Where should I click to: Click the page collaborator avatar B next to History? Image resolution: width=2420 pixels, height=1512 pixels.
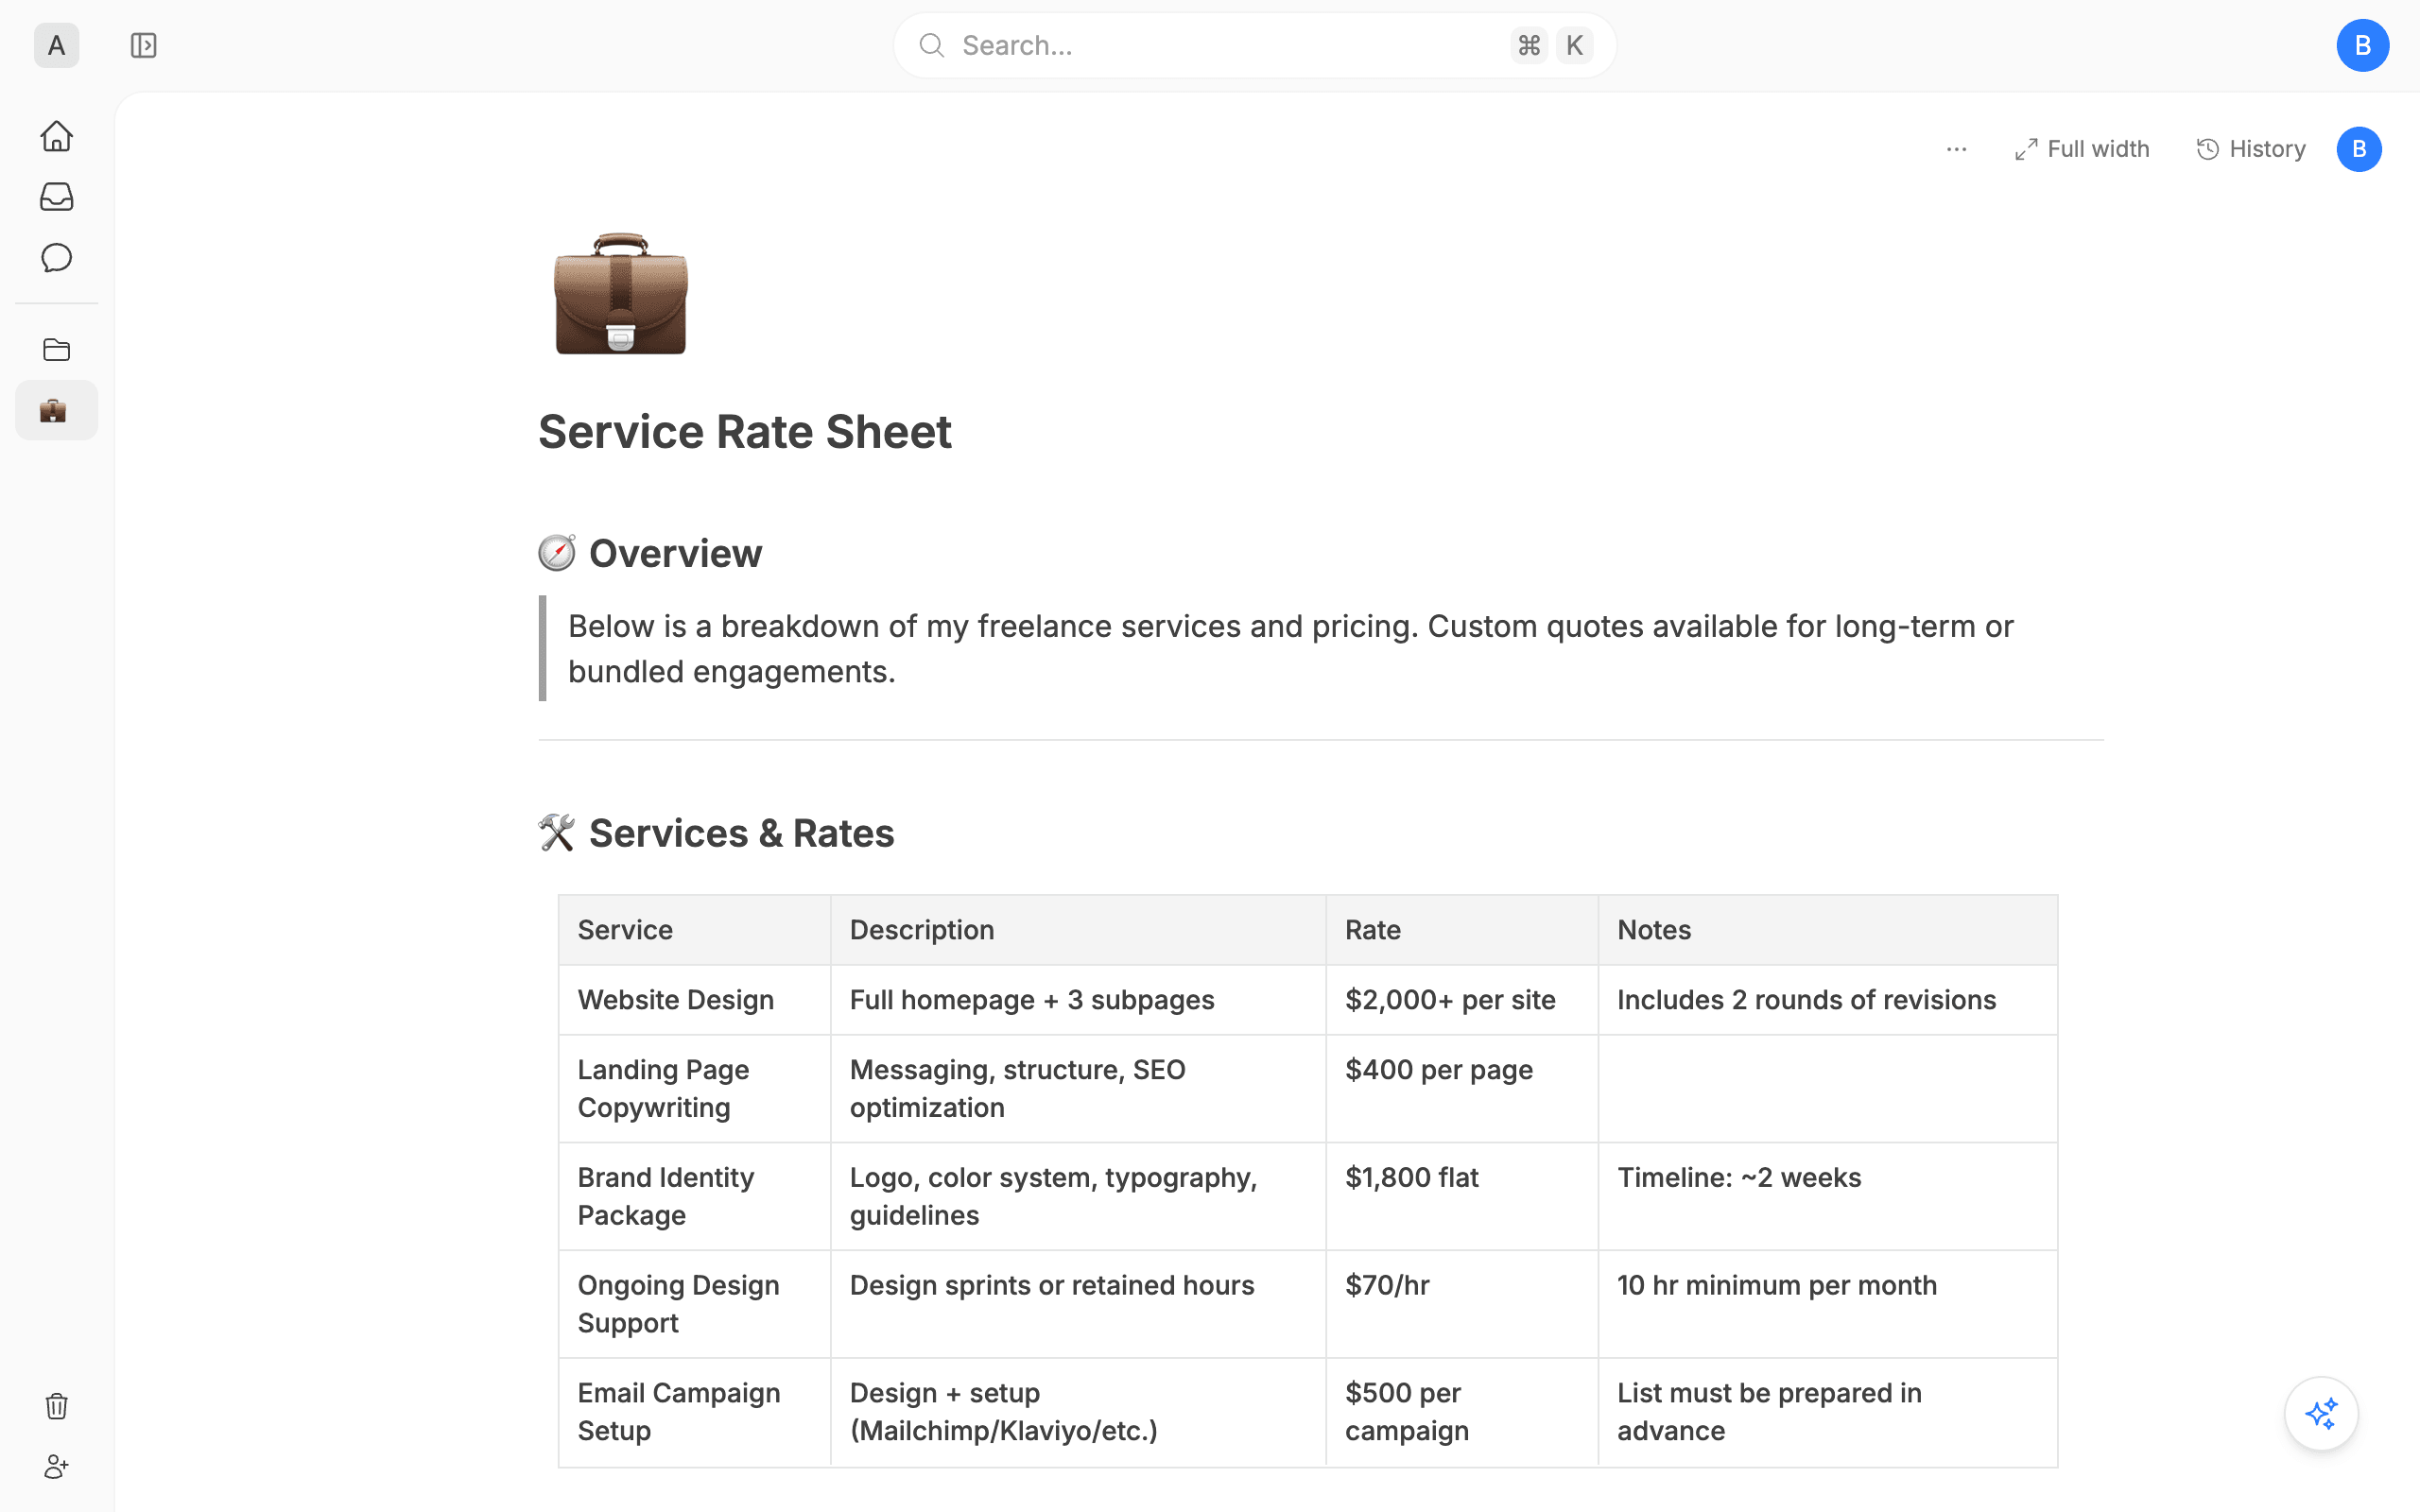pyautogui.click(x=2358, y=149)
